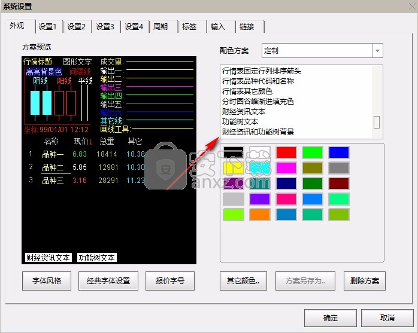418x333 pixels.
Task: Click the 功能树文本 preview label
Action: click(97, 258)
